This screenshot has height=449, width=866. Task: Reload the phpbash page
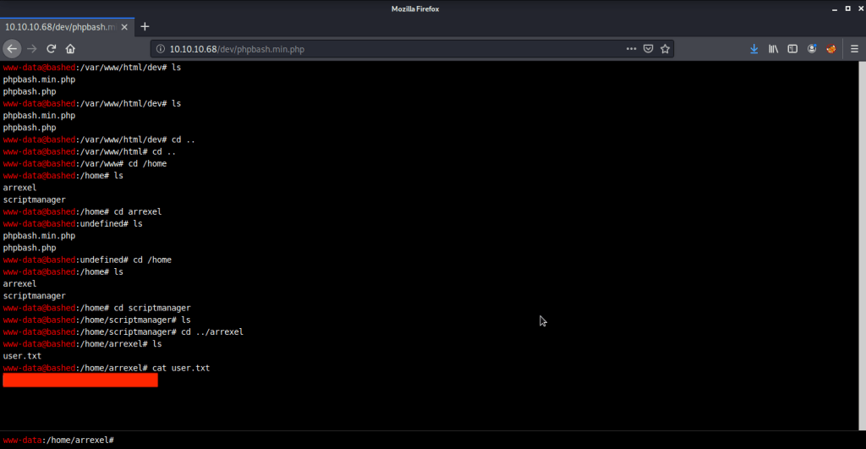52,49
